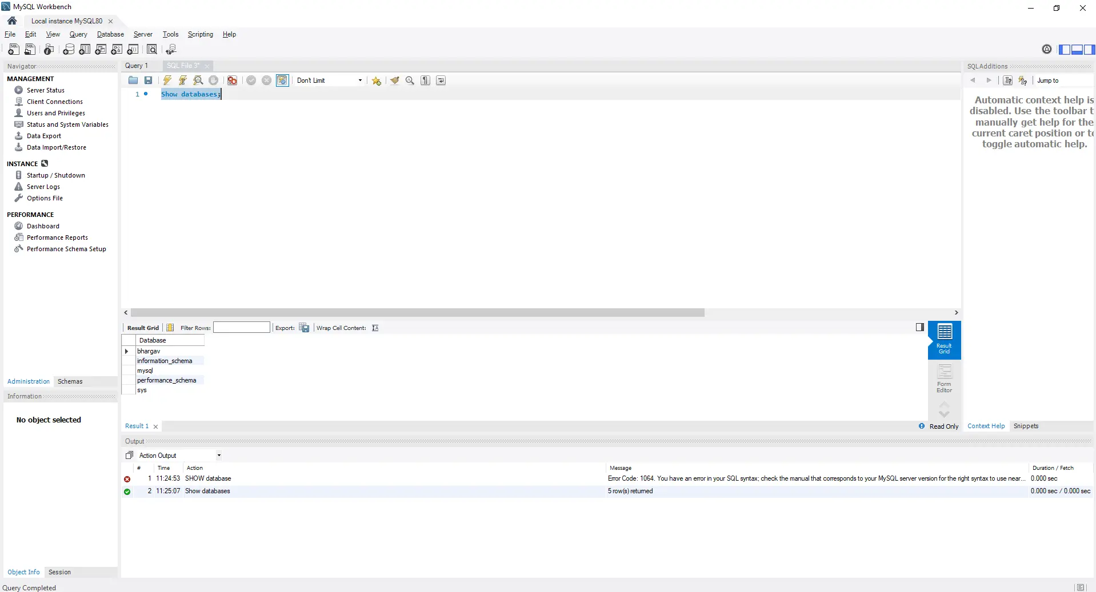Open the Explain Current Statement magnifier icon

(x=198, y=80)
